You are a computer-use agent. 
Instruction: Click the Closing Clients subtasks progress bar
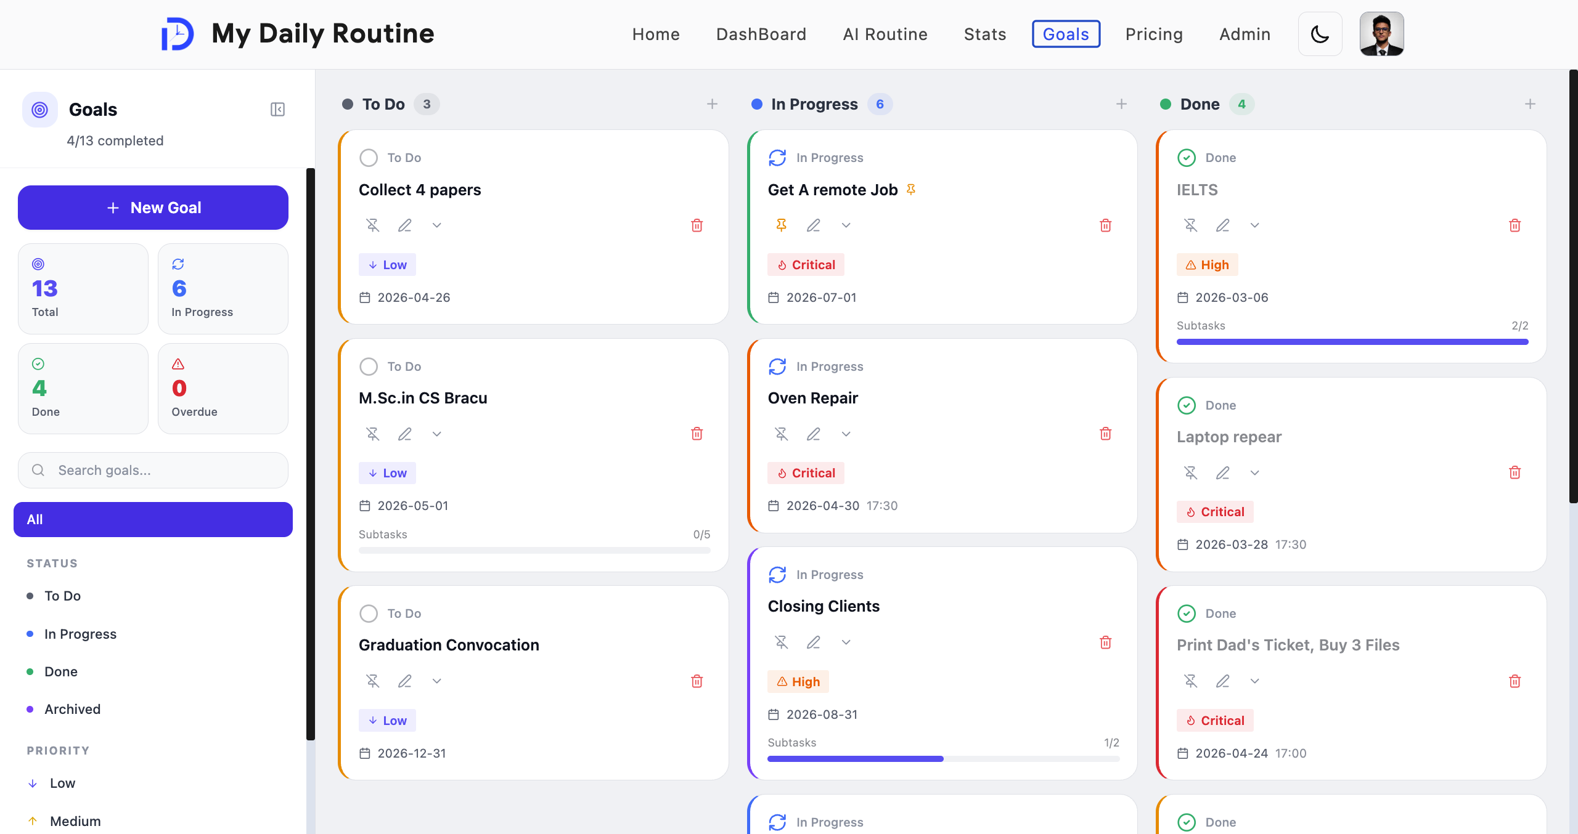pos(943,759)
